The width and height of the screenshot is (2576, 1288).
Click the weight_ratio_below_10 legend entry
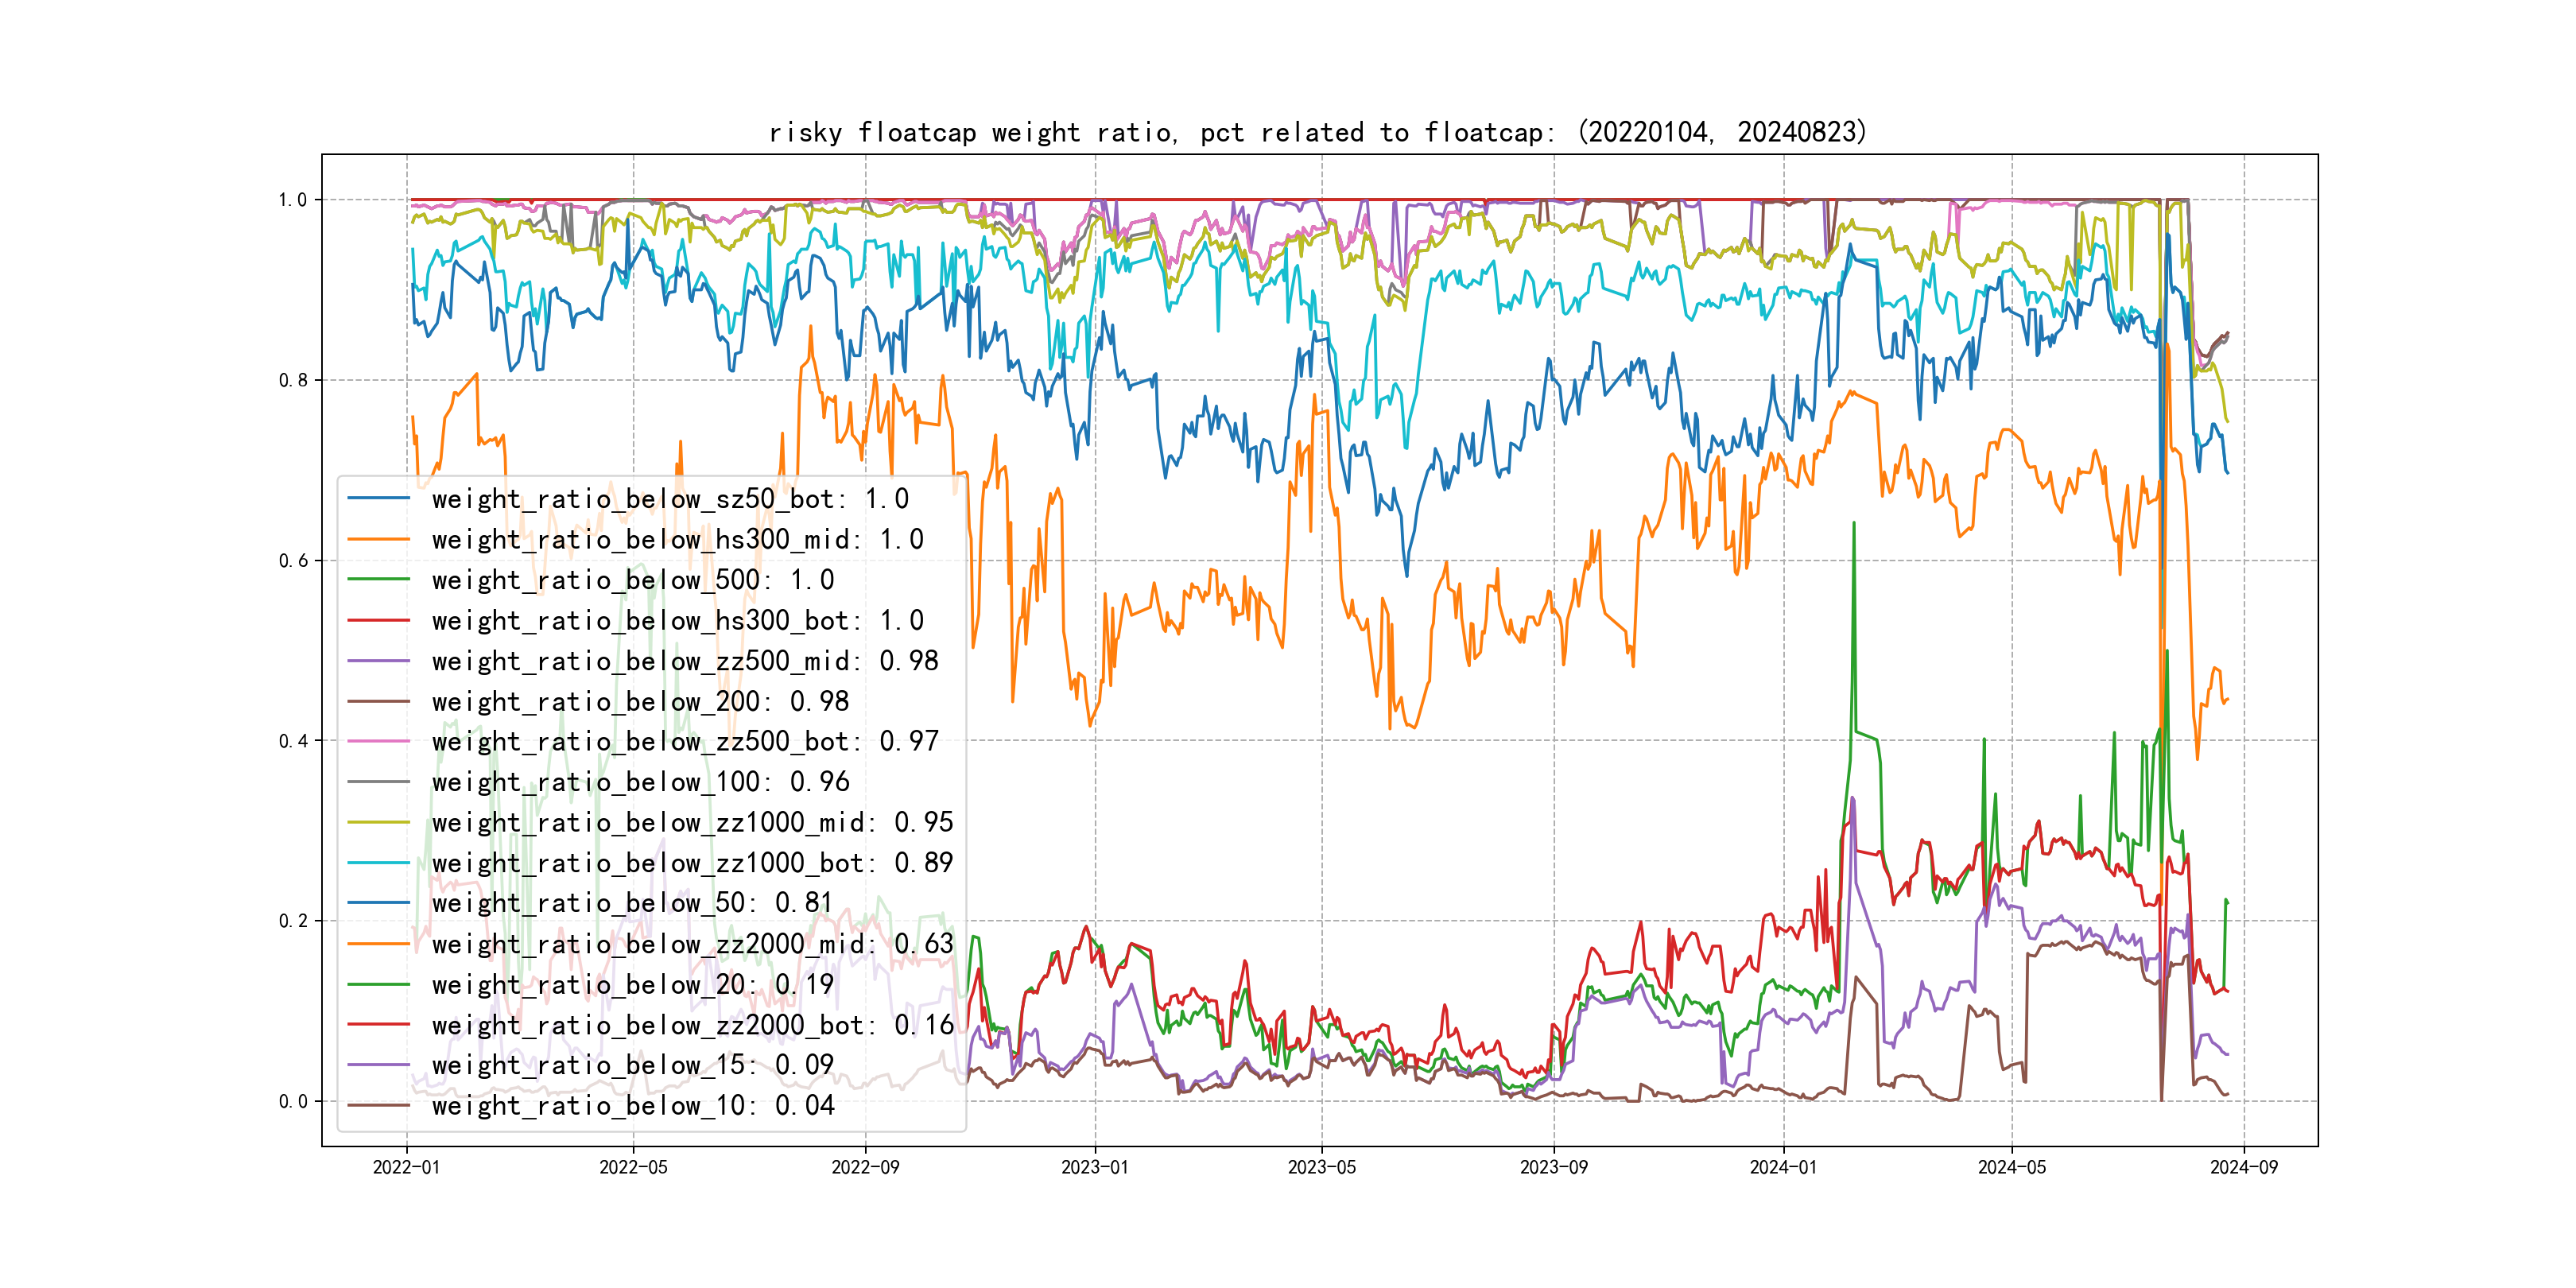point(632,1106)
